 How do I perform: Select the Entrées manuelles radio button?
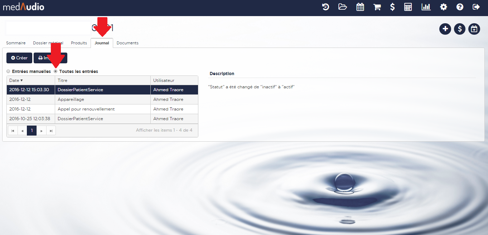point(8,72)
